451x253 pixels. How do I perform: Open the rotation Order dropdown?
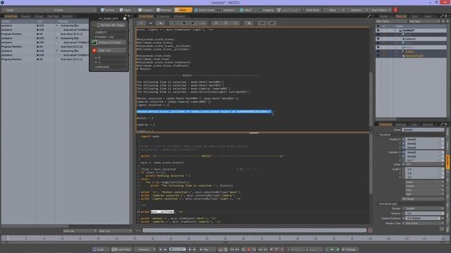coord(425,164)
